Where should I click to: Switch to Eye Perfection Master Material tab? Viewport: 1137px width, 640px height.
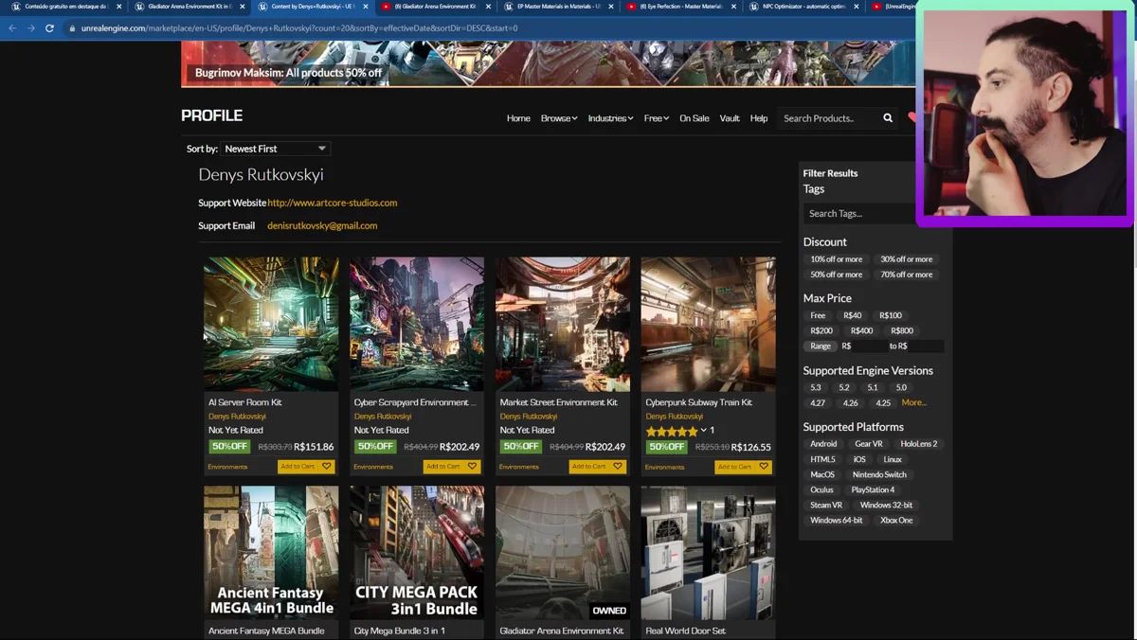coord(680,7)
